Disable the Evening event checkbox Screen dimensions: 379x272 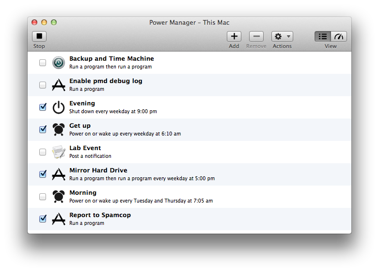[x=43, y=107]
